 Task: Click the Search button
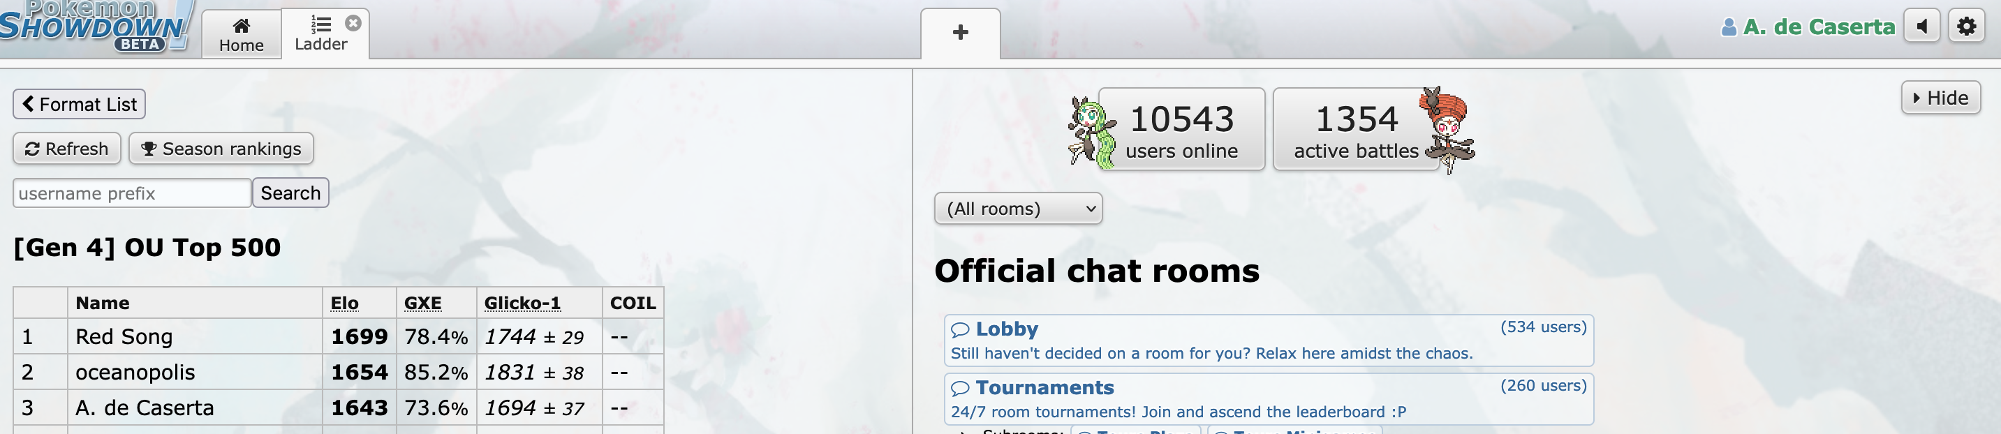click(x=290, y=193)
